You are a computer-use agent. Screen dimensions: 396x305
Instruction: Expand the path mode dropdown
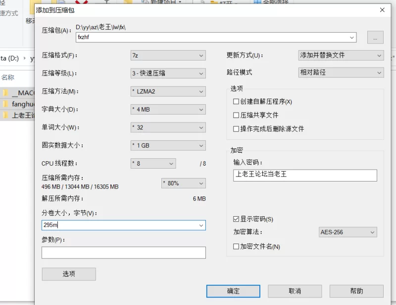341,72
